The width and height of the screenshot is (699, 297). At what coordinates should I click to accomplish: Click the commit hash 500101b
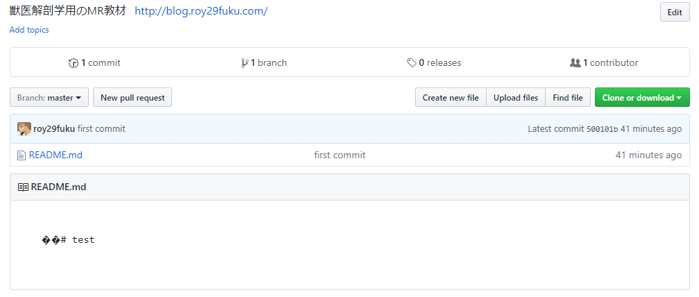(602, 129)
